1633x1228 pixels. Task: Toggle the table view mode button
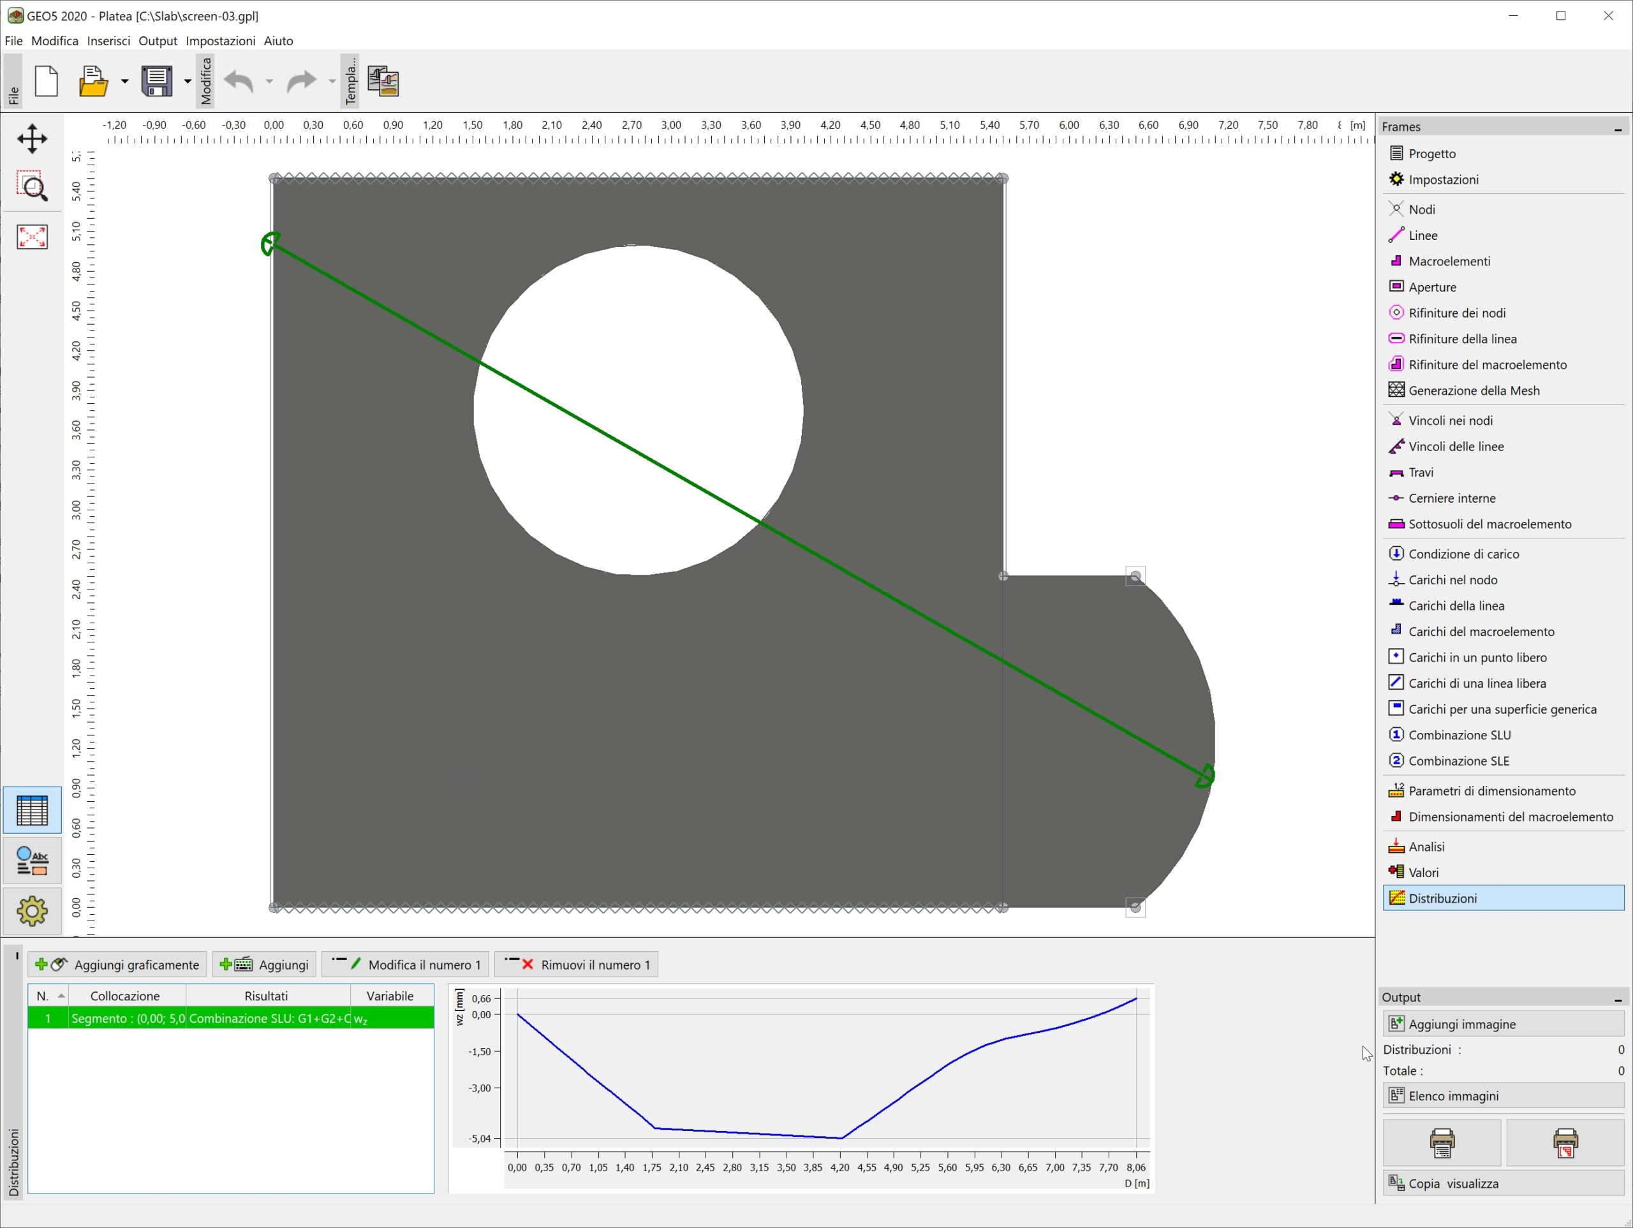pyautogui.click(x=32, y=810)
